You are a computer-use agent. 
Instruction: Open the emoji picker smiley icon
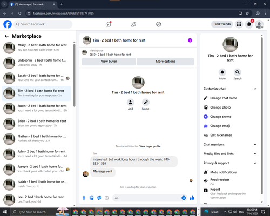point(184,198)
